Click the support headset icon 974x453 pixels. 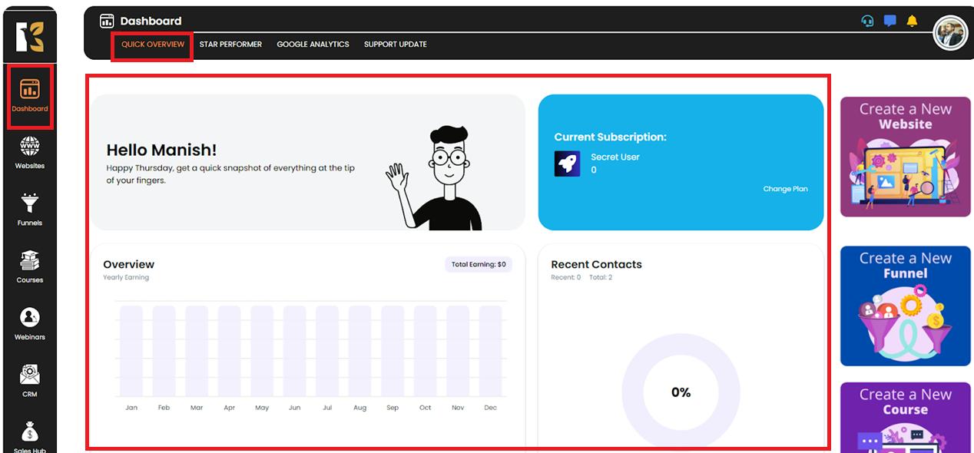[867, 21]
